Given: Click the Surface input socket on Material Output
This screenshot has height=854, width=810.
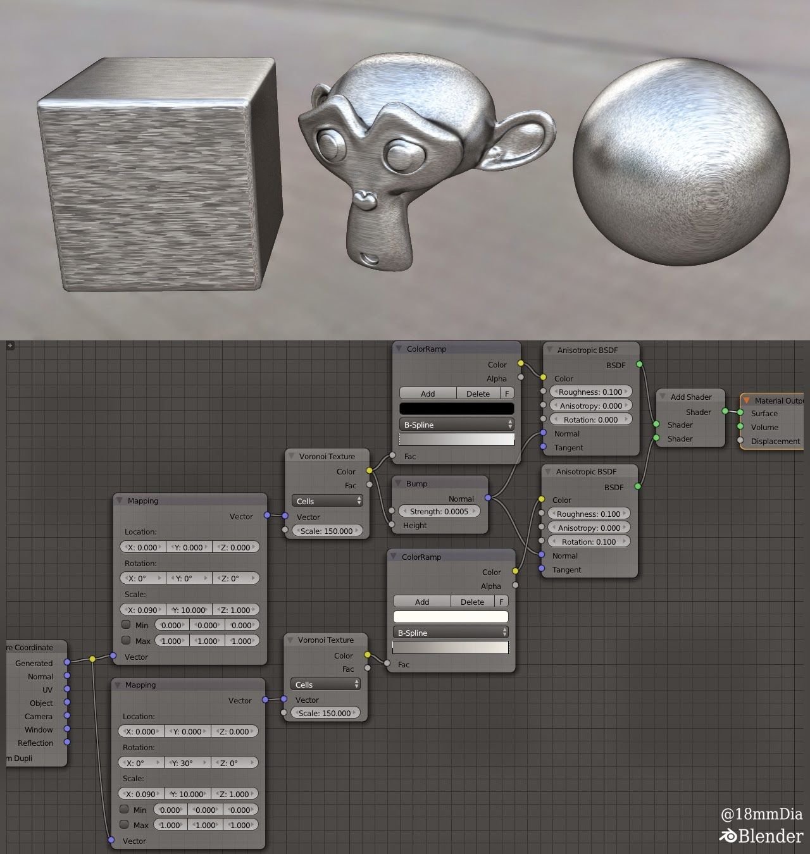Looking at the screenshot, I should pos(740,412).
